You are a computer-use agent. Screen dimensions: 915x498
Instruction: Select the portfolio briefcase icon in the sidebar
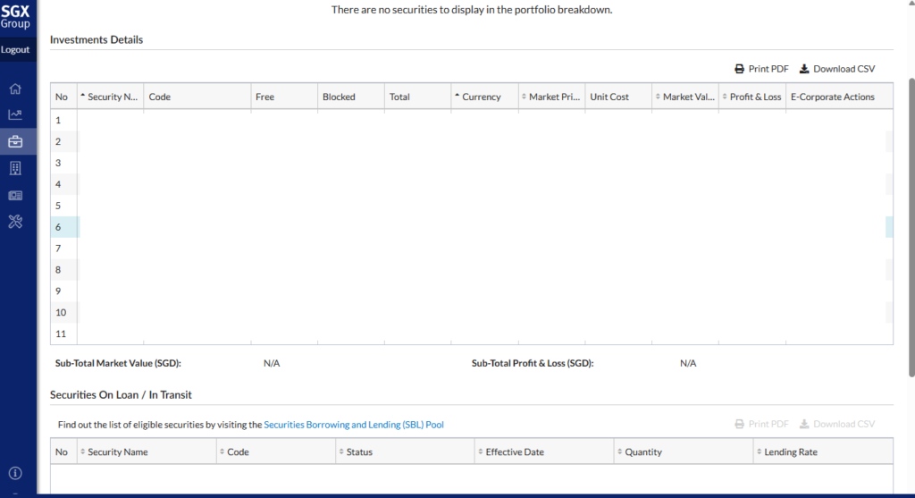click(x=15, y=141)
